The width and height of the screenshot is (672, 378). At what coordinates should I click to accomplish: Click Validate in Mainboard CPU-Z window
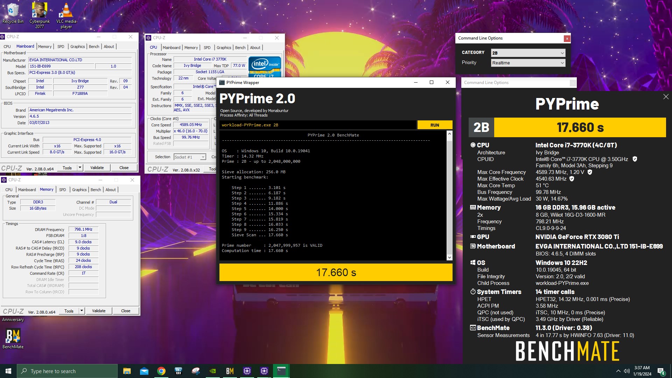[x=97, y=168]
